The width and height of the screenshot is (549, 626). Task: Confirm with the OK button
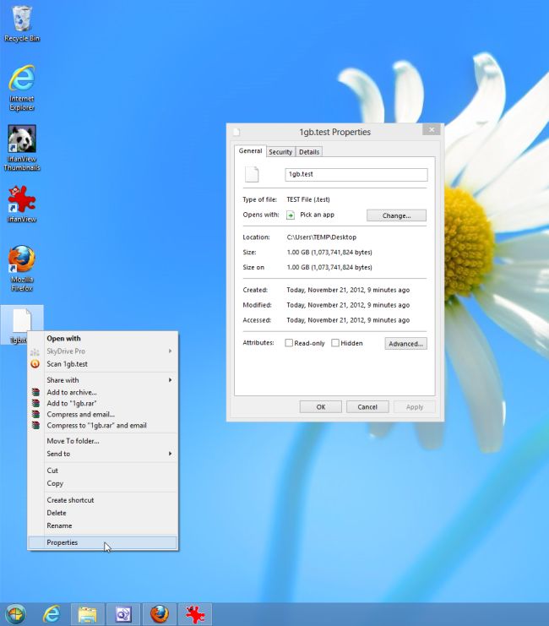tap(321, 407)
